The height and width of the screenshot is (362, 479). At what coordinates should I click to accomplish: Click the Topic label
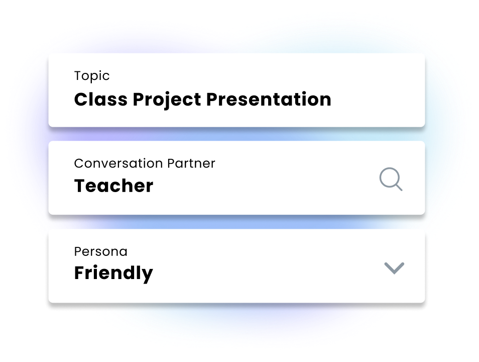(x=92, y=76)
